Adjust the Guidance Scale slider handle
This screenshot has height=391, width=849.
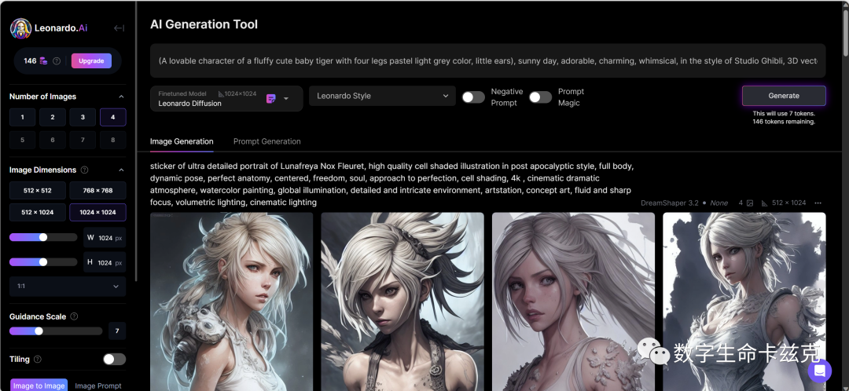pos(39,331)
